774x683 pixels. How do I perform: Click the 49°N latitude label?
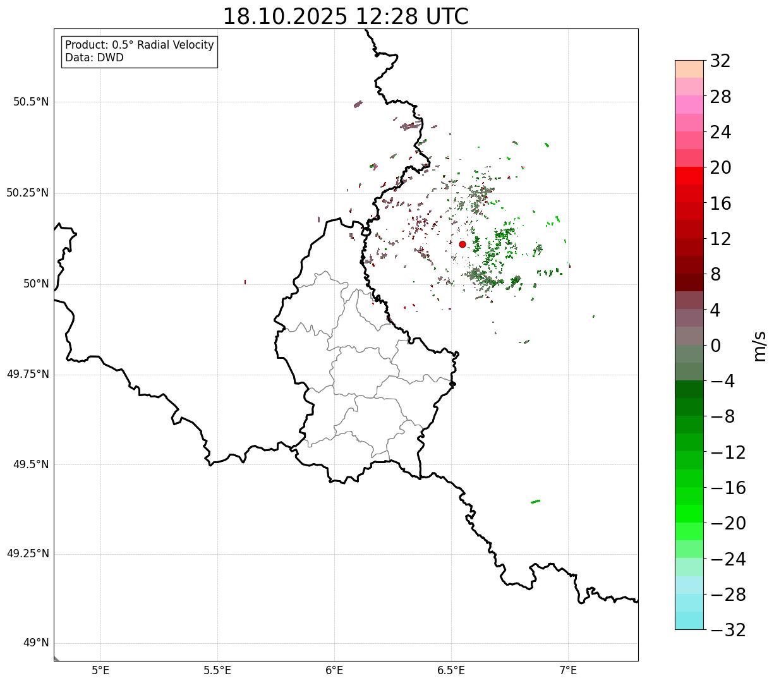[x=36, y=643]
